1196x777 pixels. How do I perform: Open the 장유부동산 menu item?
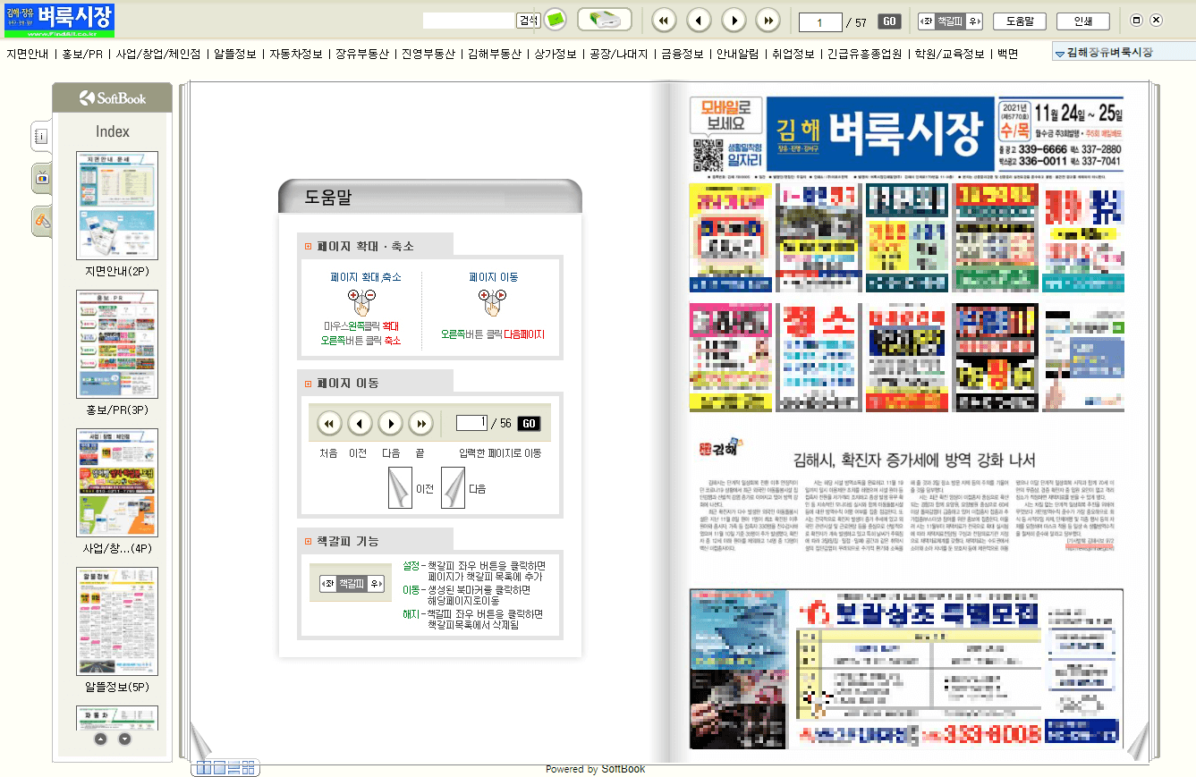point(362,54)
